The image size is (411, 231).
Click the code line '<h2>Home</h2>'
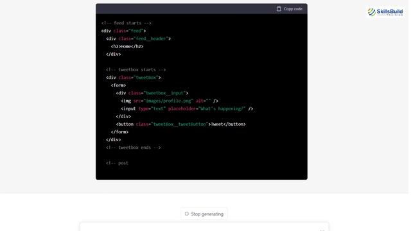[127, 46]
